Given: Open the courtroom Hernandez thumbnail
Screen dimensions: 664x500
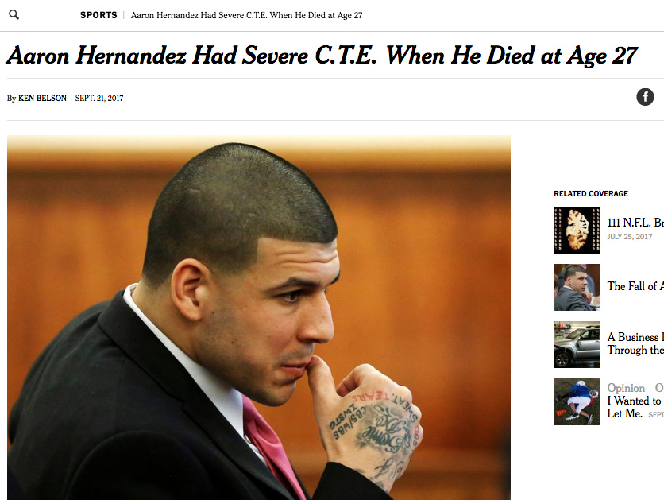Looking at the screenshot, I should pyautogui.click(x=577, y=287).
